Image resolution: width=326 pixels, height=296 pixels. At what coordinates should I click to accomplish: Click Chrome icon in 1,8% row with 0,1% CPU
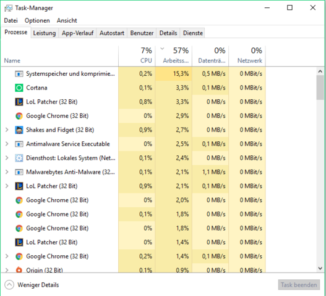pyautogui.click(x=19, y=215)
